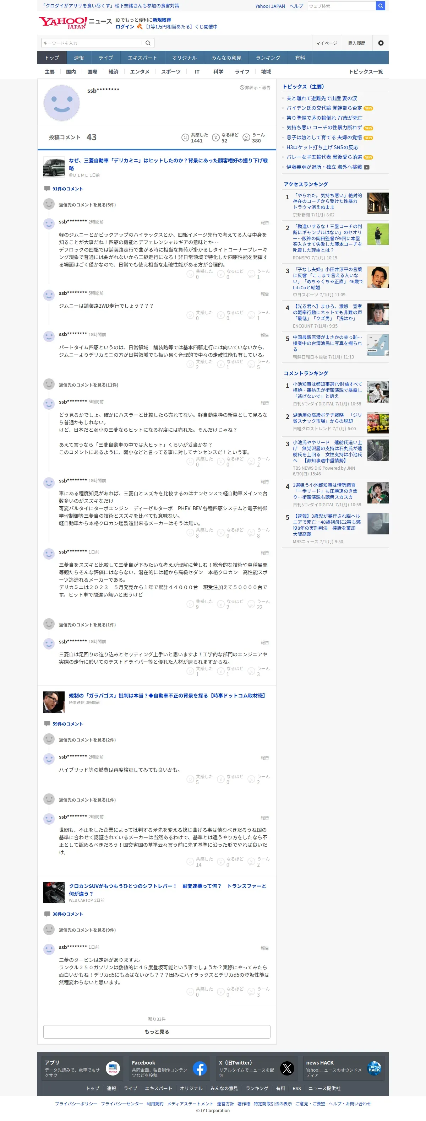This screenshot has width=426, height=1121.
Task: Open トピックス一覧 link
Action: [x=366, y=72]
